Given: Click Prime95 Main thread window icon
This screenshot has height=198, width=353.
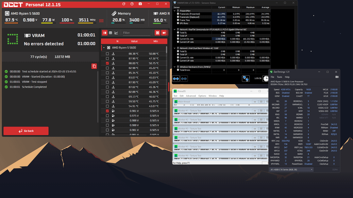Looking at the screenshot, I should pyautogui.click(x=176, y=101).
